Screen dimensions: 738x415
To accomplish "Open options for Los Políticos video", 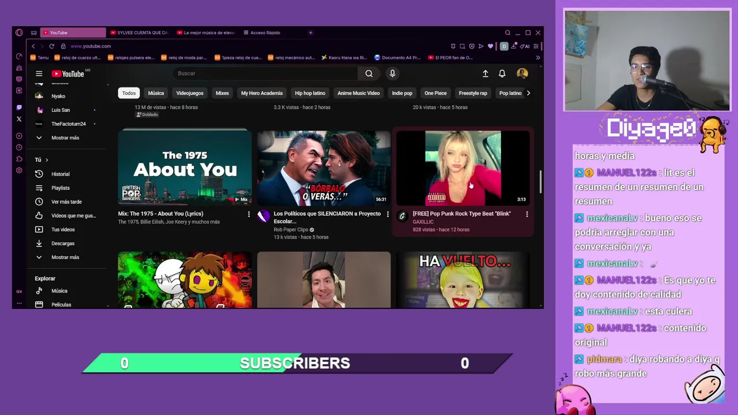I will pyautogui.click(x=387, y=214).
